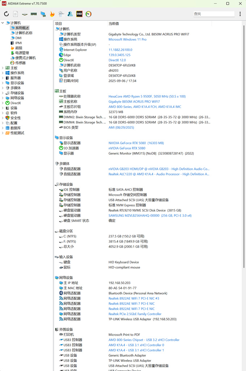Image resolution: width=246 pixels, height=371 pixels.
Task: Select 安全性 shield item in sidebar
Action: [13, 118]
